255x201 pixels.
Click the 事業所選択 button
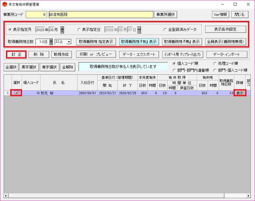click(x=166, y=15)
